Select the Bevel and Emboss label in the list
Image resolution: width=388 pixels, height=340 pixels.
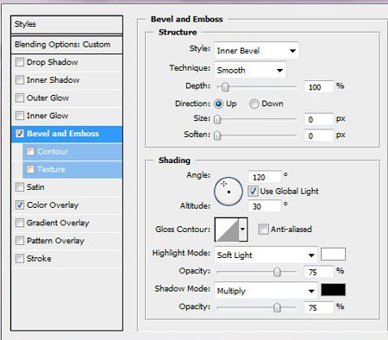(x=63, y=134)
